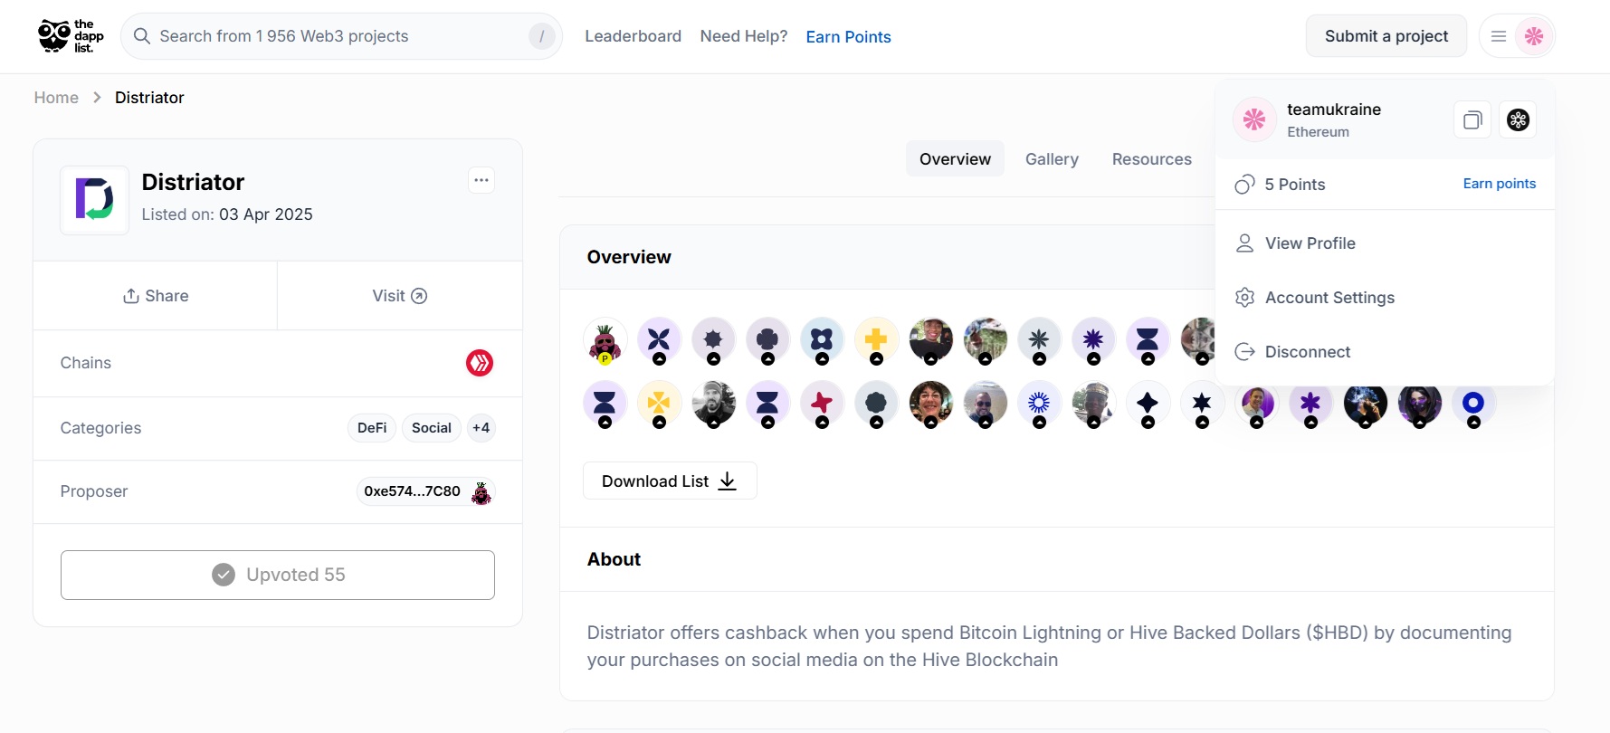Open the hamburger user menu in header
The height and width of the screenshot is (733, 1610).
click(1499, 36)
